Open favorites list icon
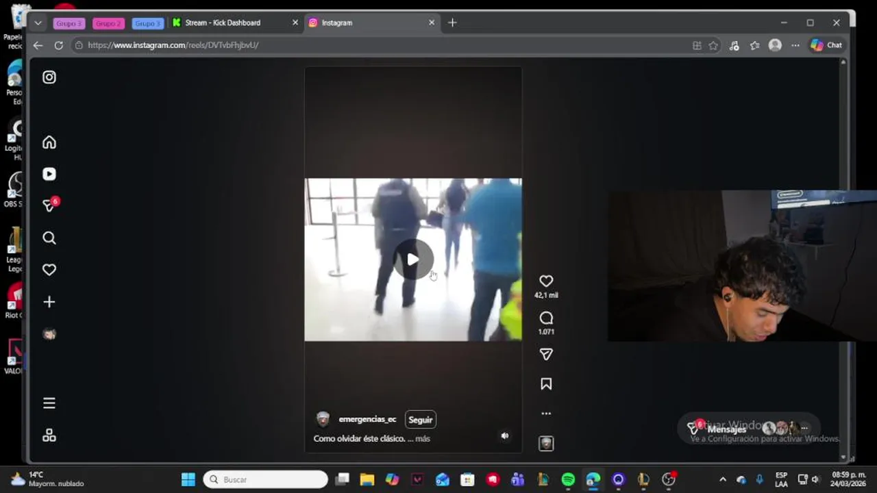877x493 pixels. click(x=754, y=45)
